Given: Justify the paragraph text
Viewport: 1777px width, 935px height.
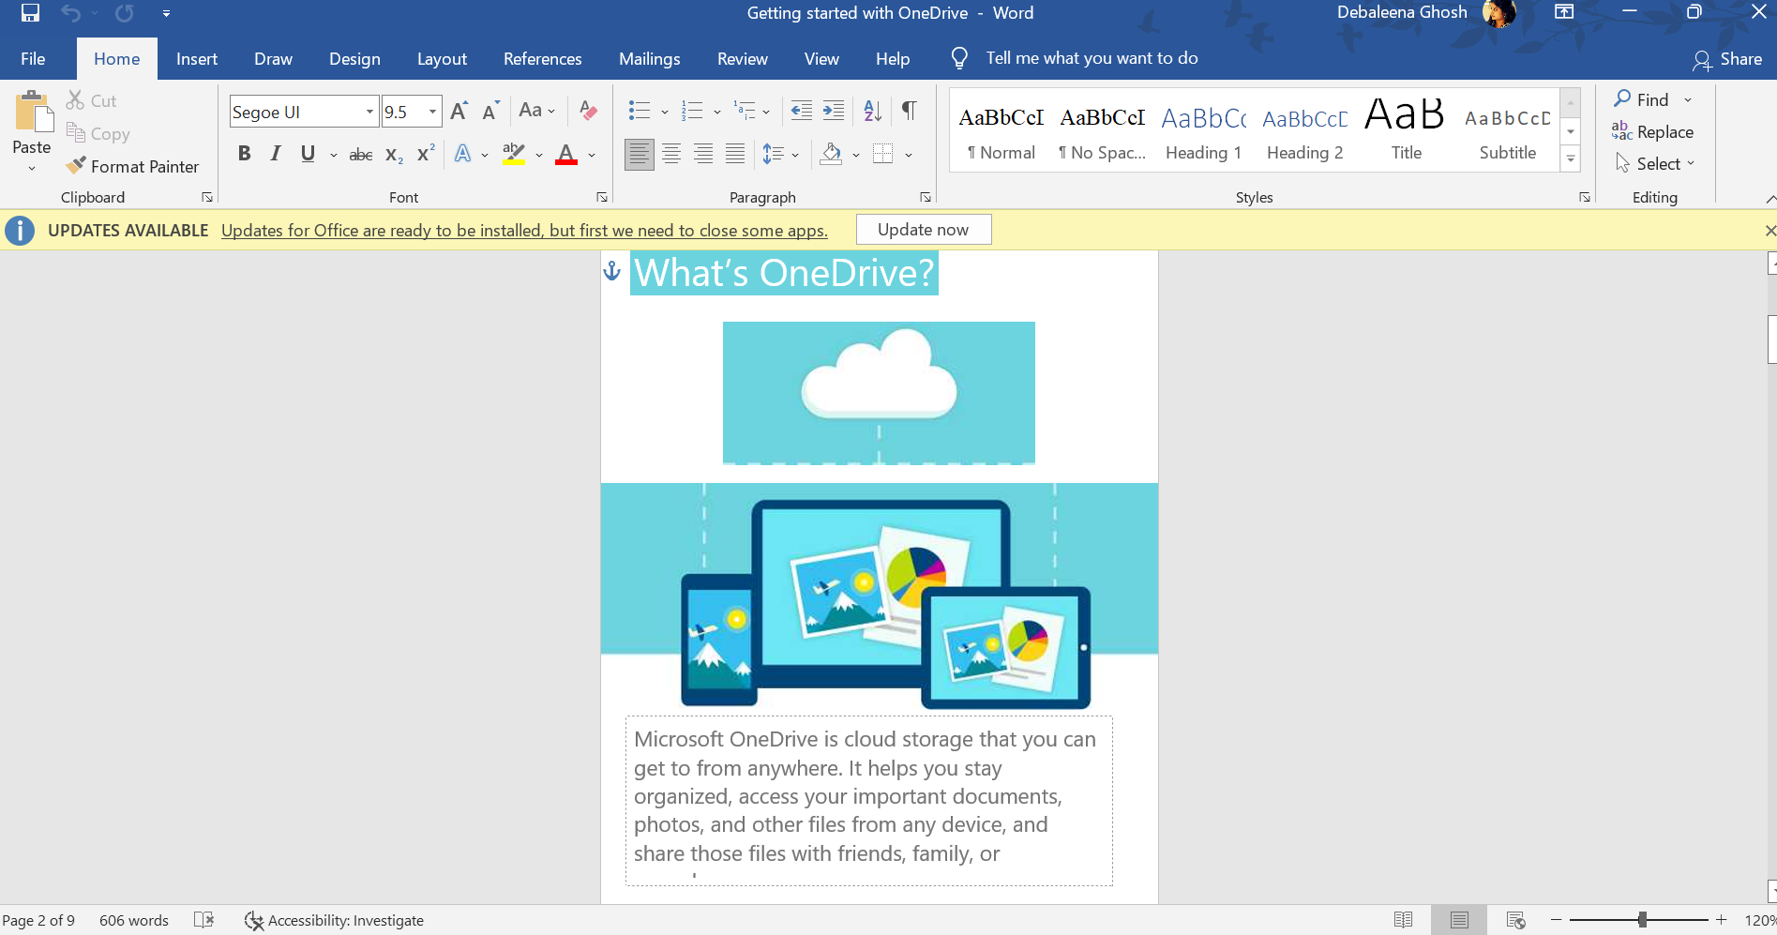Looking at the screenshot, I should [x=735, y=154].
